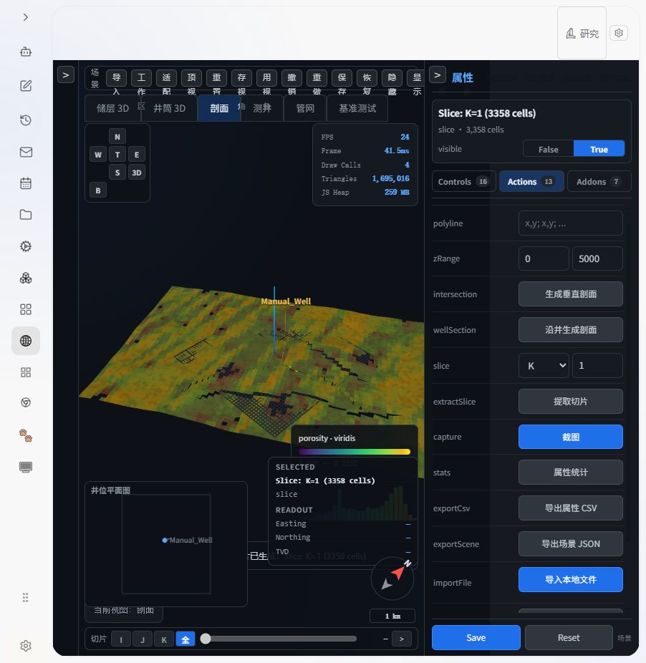Click the 撤销 (undo) scene toolbar button

pyautogui.click(x=292, y=78)
